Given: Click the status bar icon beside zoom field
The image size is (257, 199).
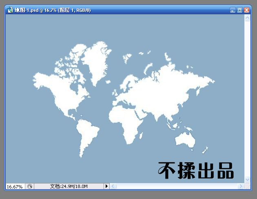Looking at the screenshot, I should pos(30,186).
